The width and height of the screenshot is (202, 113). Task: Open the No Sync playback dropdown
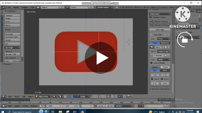pos(123,106)
